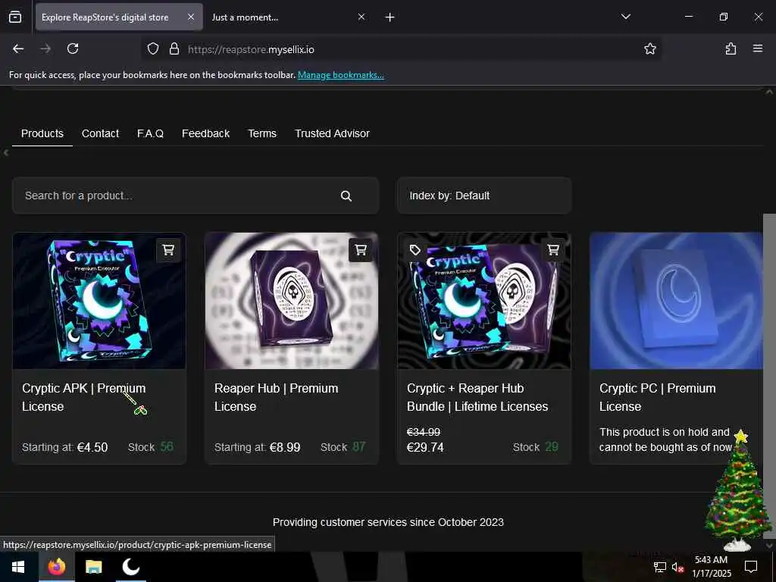Open the tracking protection shield icon

coord(153,49)
